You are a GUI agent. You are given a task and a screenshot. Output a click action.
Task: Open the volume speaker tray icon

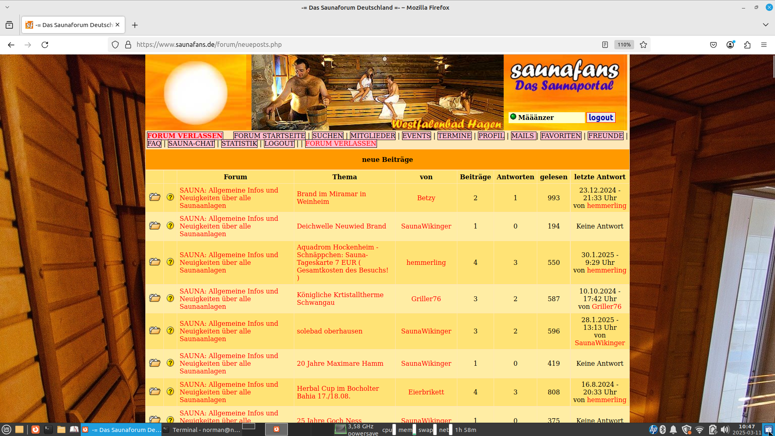point(725,430)
